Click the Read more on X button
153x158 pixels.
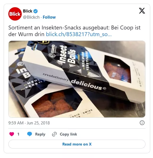(x=77, y=144)
